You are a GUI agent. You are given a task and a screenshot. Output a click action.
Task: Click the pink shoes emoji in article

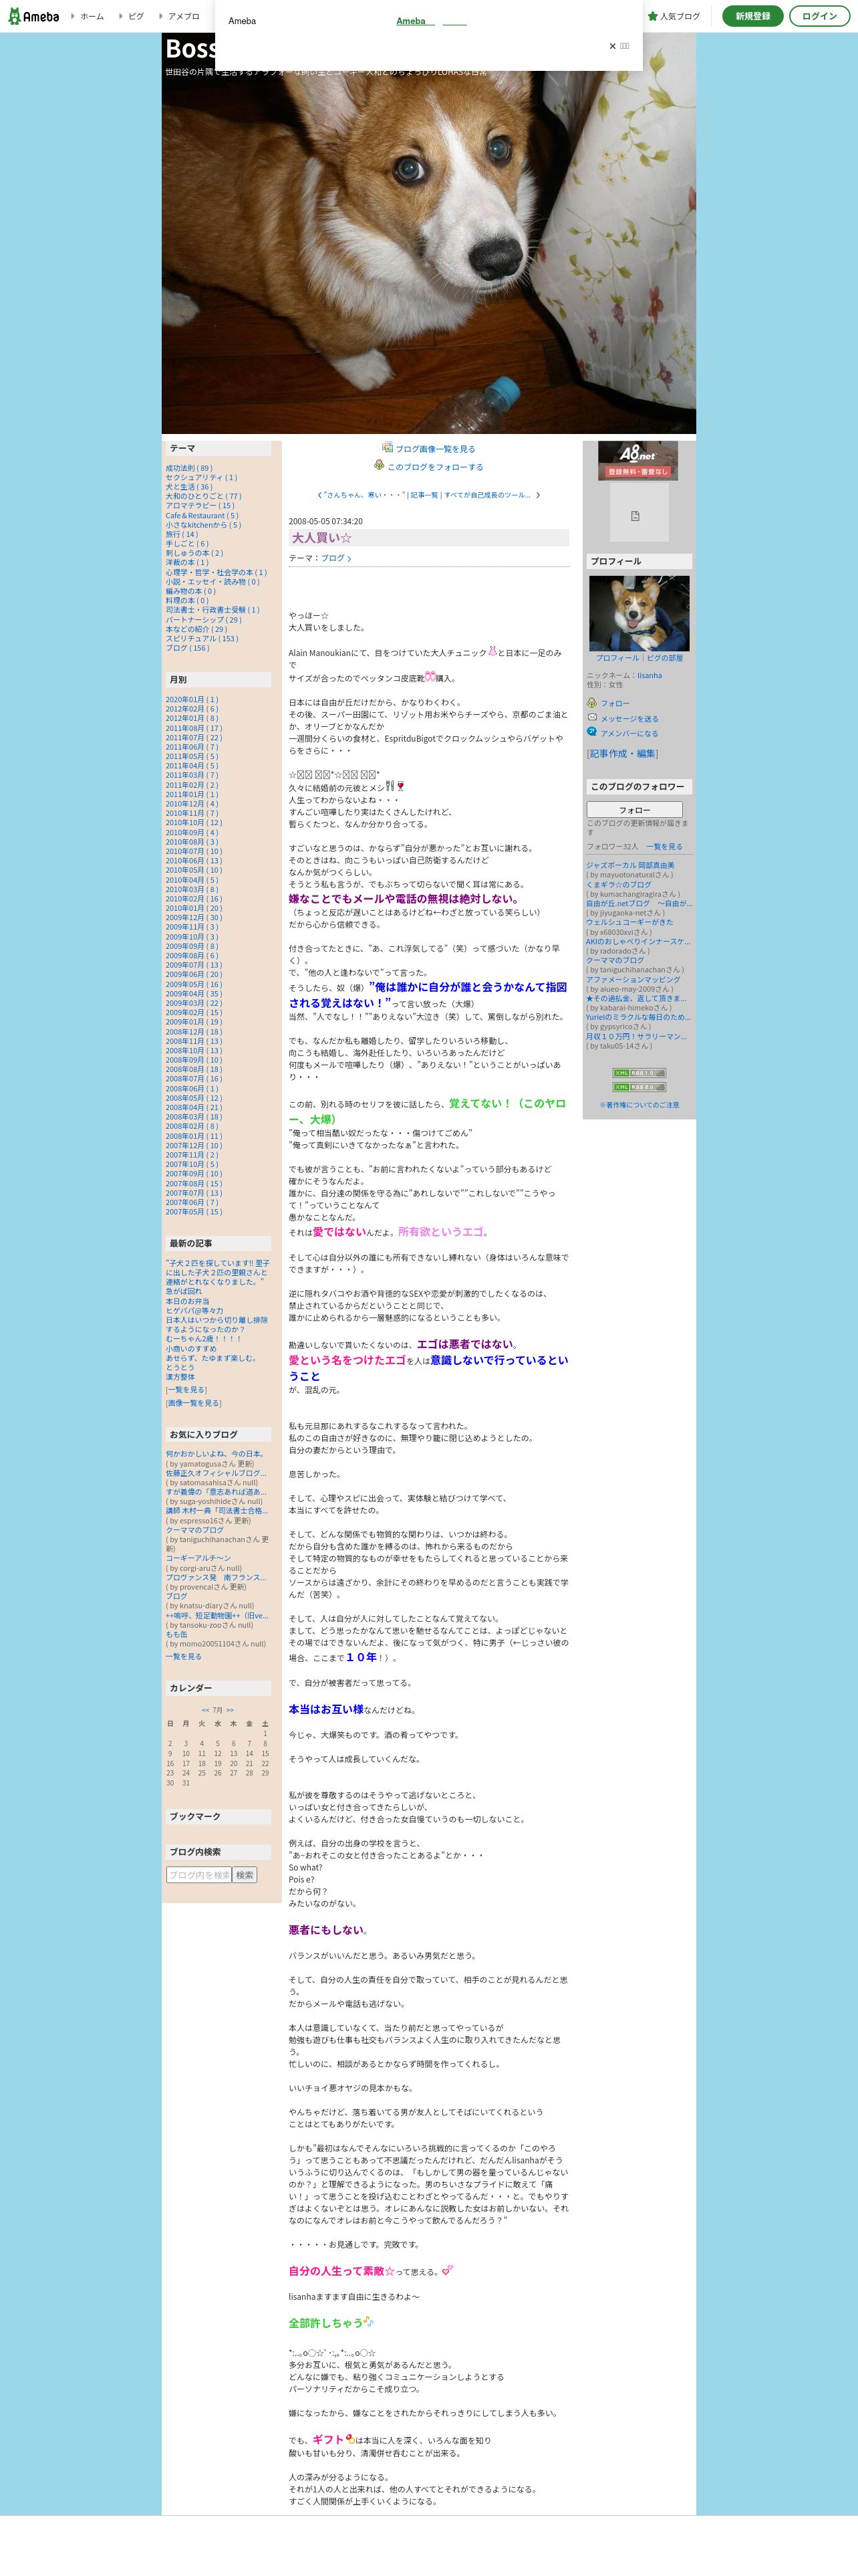(x=430, y=677)
